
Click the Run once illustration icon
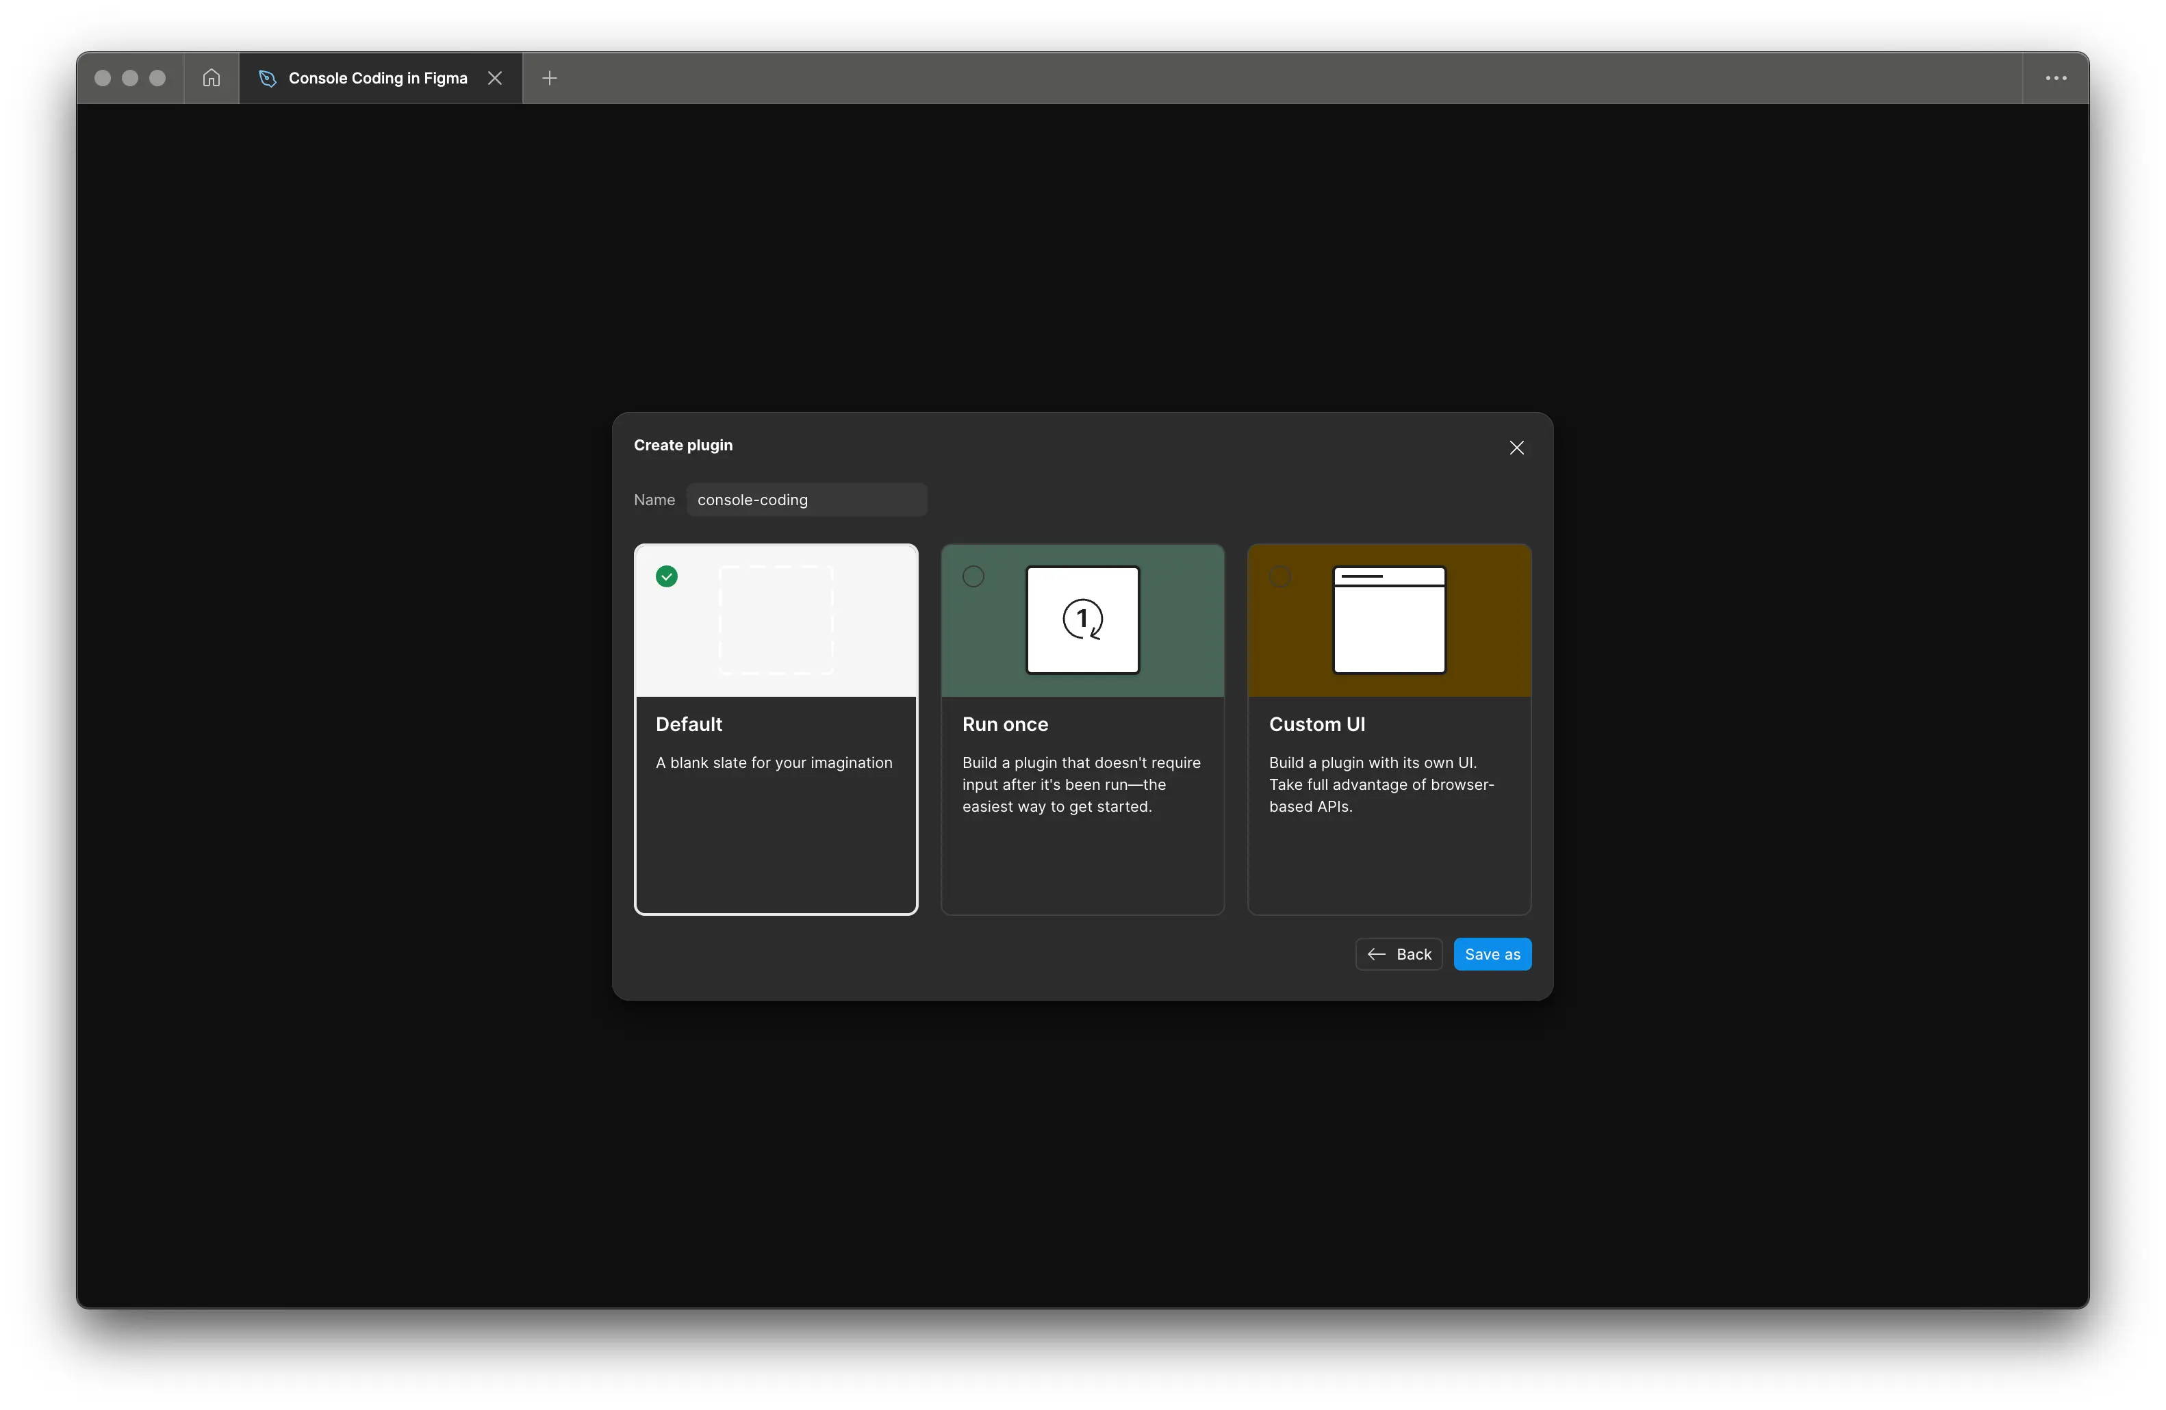click(1082, 619)
